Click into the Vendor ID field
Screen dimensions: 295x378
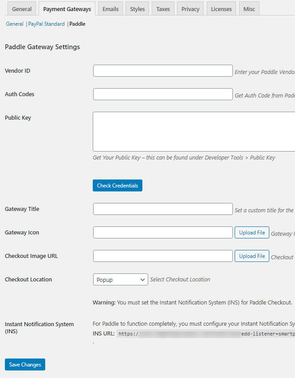(x=163, y=71)
